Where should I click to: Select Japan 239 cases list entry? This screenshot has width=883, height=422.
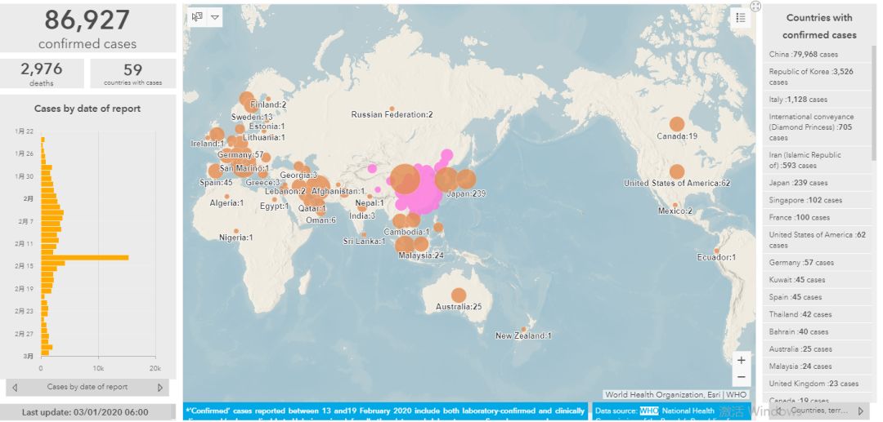[817, 183]
